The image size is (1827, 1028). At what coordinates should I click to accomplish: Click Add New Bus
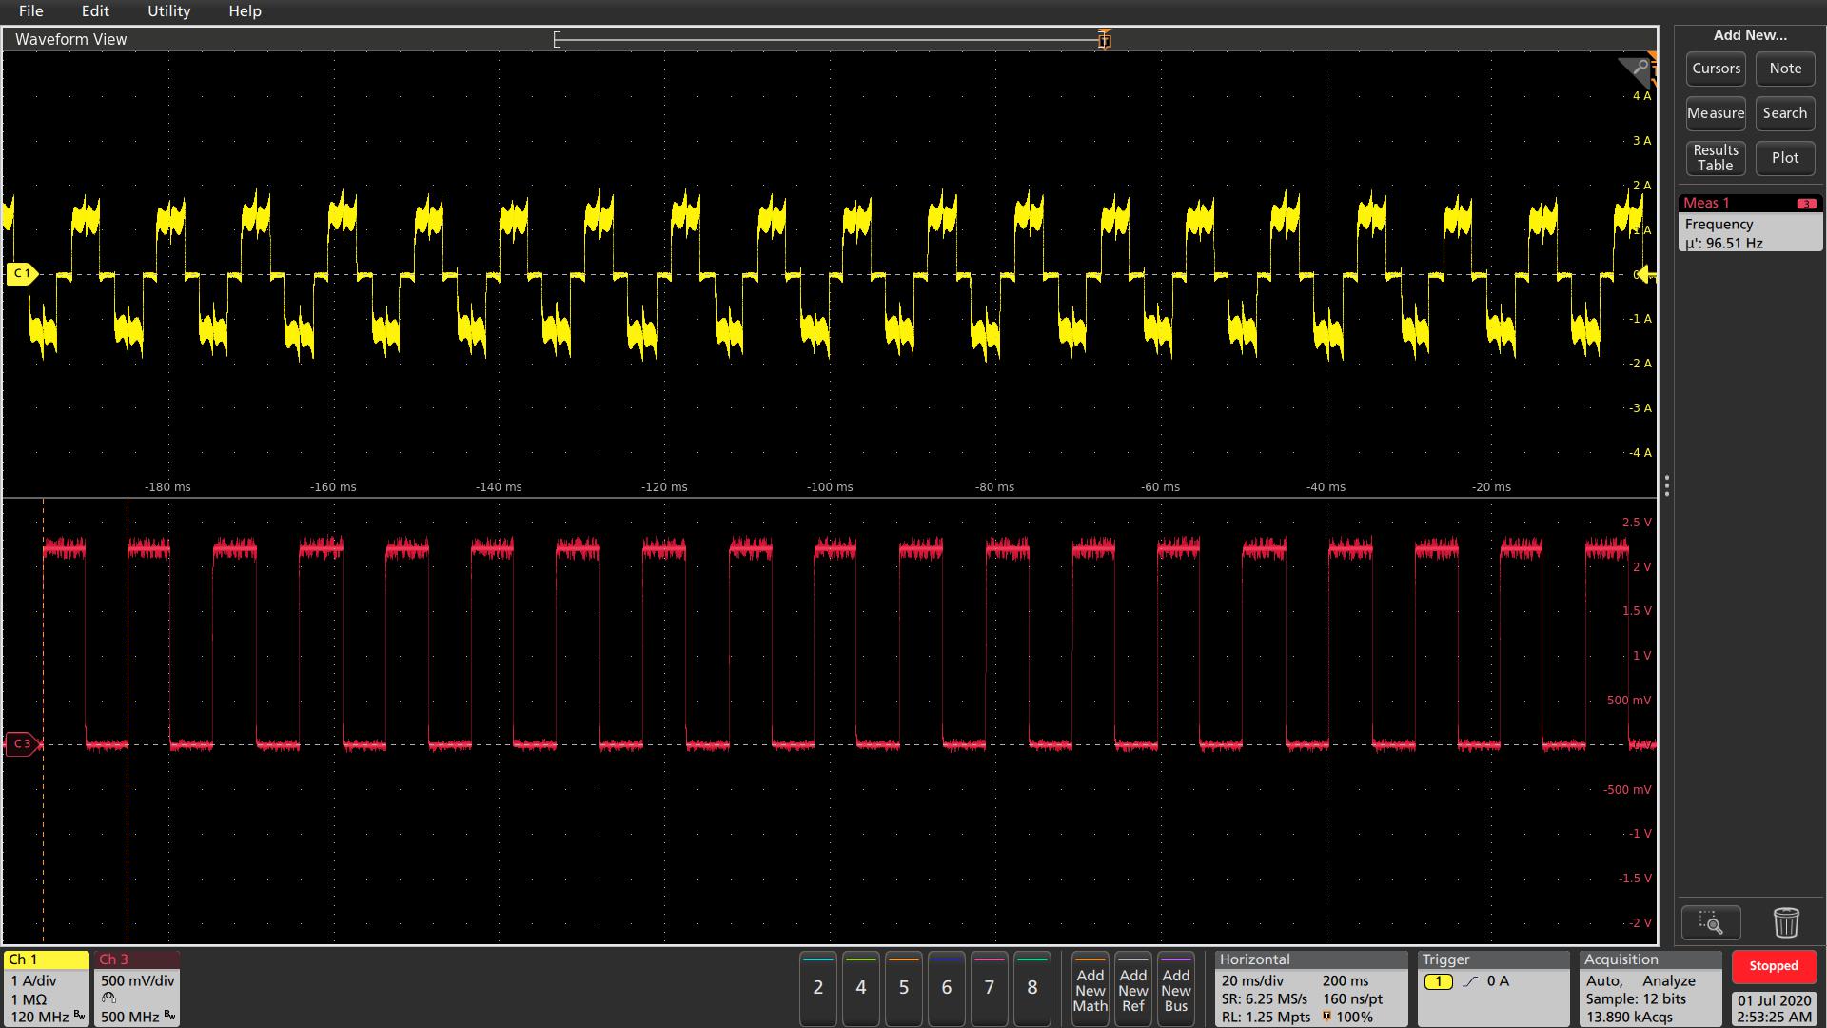pyautogui.click(x=1176, y=988)
